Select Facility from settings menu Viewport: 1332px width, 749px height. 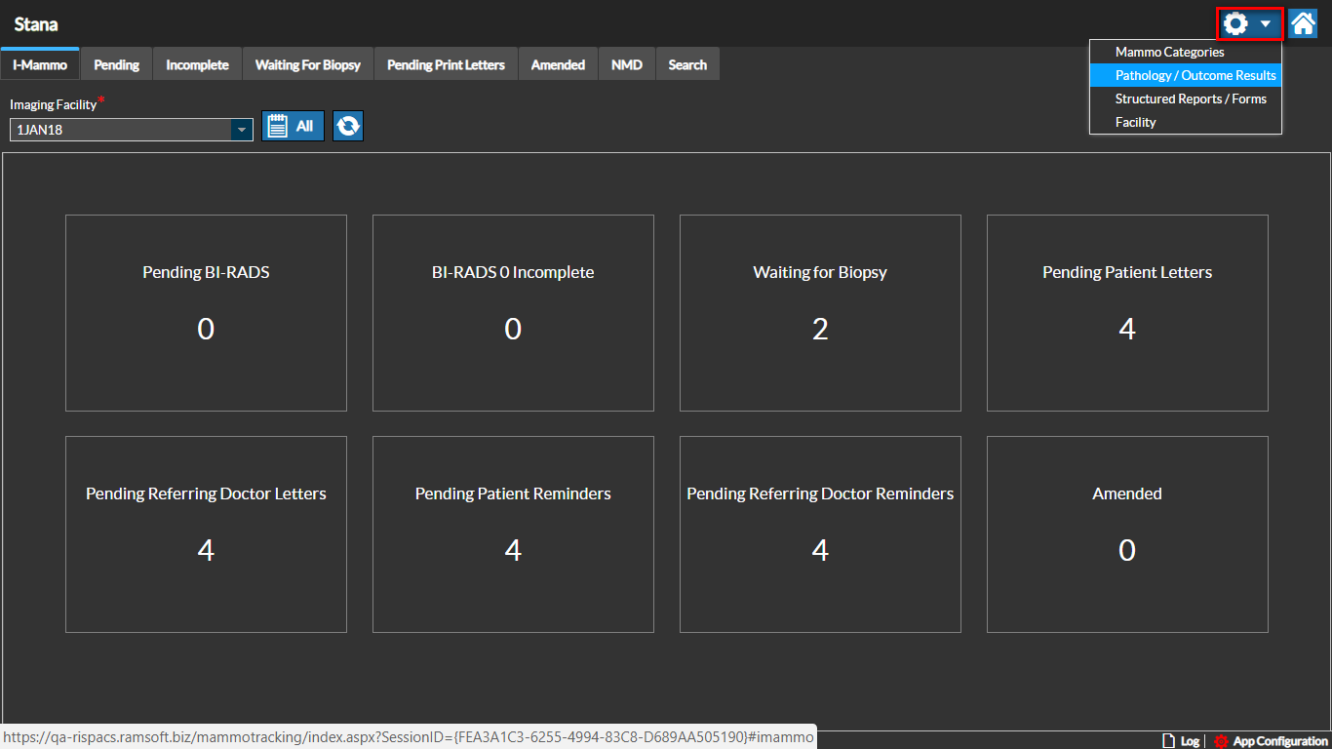(1136, 122)
